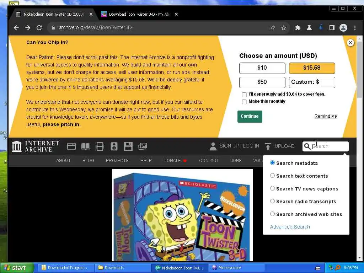Open the Chrome three-dot menu
The image size is (364, 273).
pos(355,28)
